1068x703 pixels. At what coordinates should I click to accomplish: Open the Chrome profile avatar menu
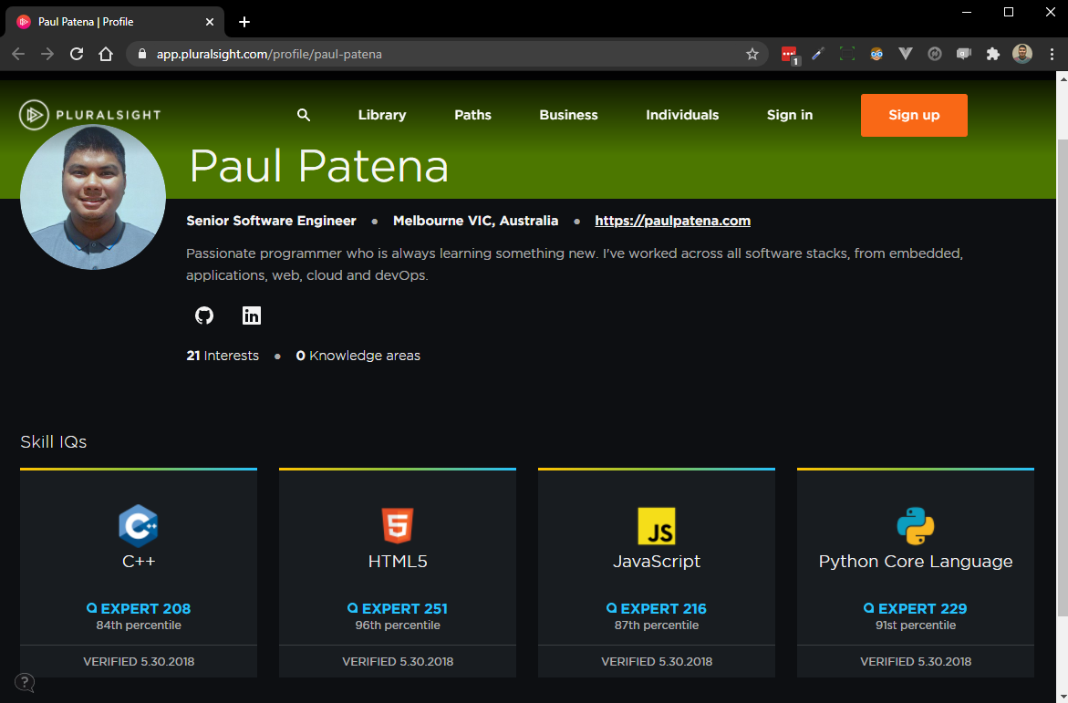coord(1022,54)
